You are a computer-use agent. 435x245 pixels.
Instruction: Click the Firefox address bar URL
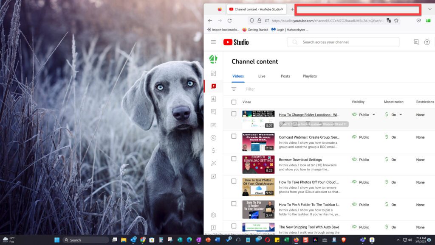pyautogui.click(x=328, y=20)
